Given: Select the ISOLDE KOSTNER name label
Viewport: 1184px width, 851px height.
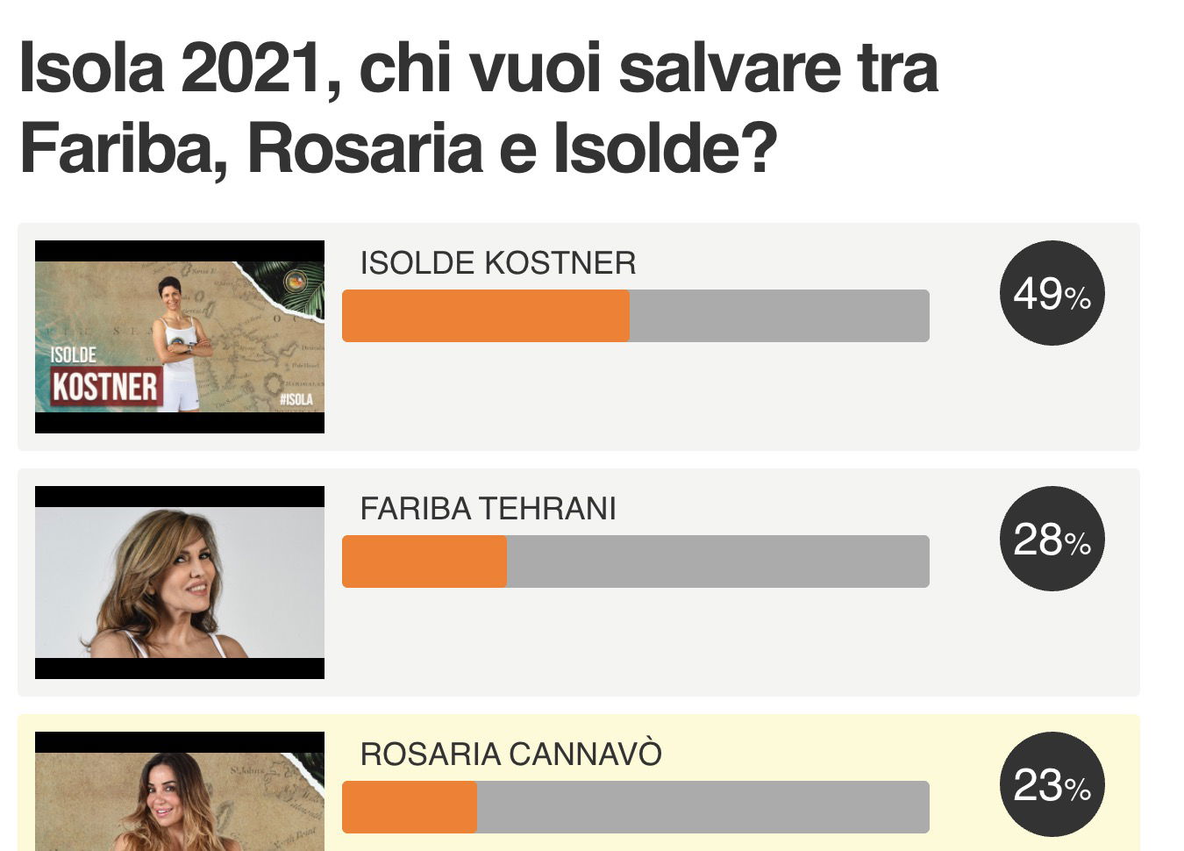Looking at the screenshot, I should (498, 263).
